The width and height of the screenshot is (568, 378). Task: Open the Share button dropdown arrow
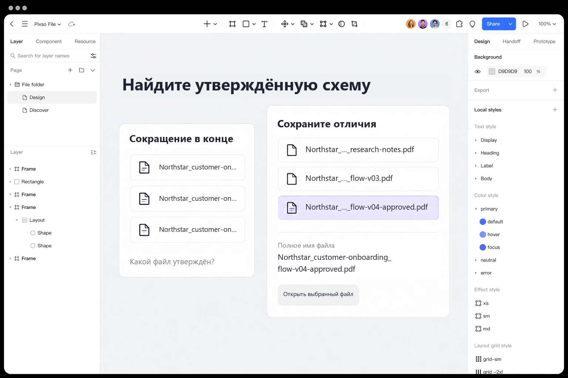click(x=510, y=24)
